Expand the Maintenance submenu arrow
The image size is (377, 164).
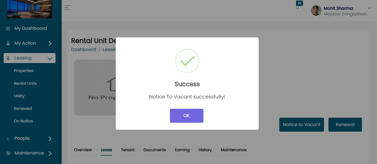(50, 153)
